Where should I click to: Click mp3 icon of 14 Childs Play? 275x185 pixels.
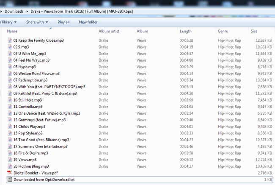(10, 126)
